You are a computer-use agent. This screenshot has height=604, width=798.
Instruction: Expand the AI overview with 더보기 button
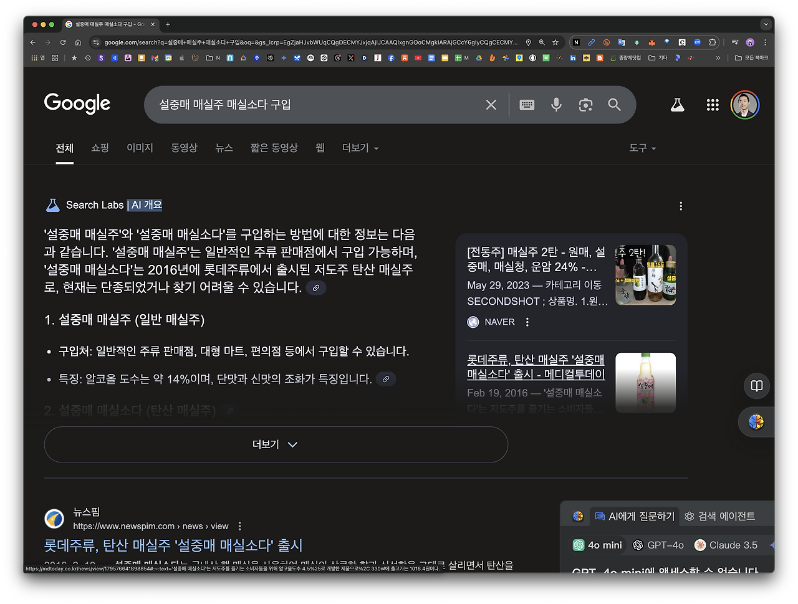[x=276, y=444]
